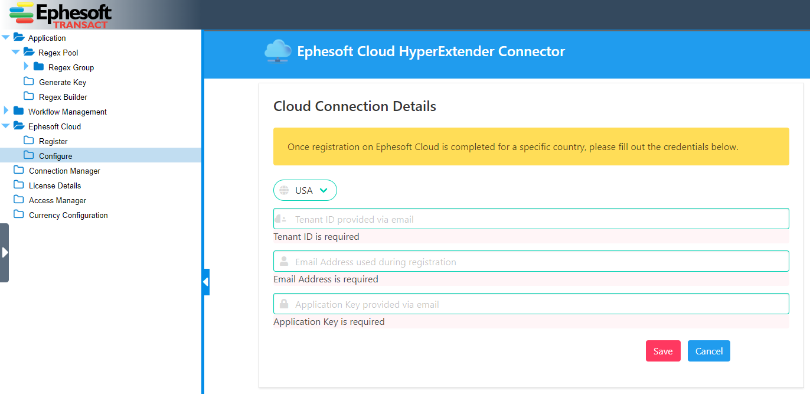Viewport: 810px width, 394px height.
Task: Expand the Workflow Management node arrow
Action: (x=6, y=110)
